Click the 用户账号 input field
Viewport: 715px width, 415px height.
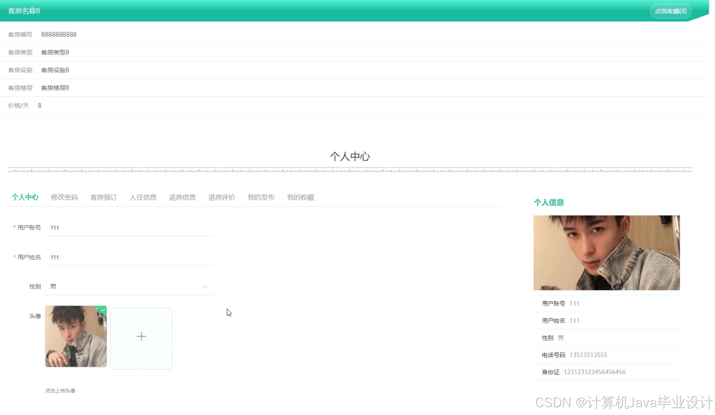click(x=128, y=227)
